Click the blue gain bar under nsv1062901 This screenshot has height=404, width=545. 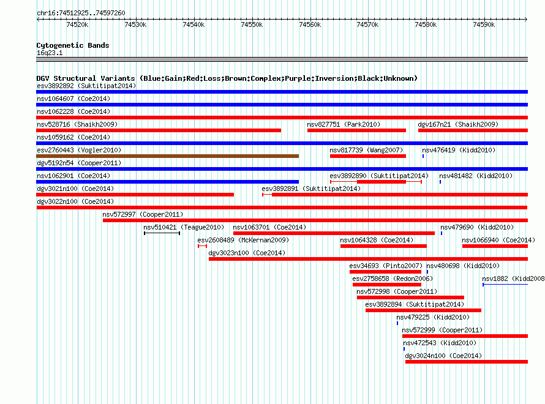[x=168, y=182]
